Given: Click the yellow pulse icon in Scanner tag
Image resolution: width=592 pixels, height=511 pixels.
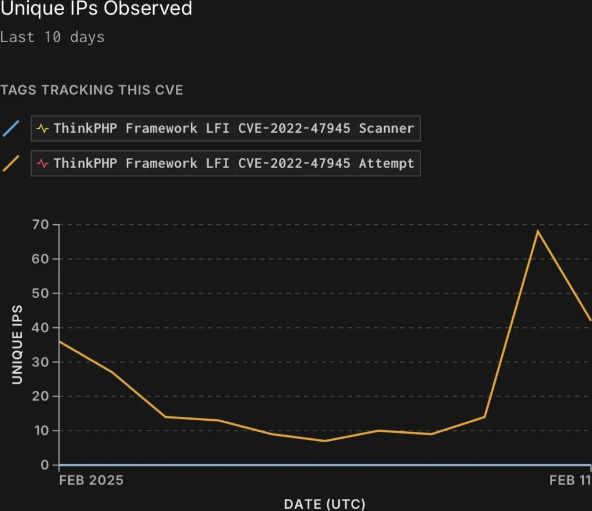Looking at the screenshot, I should (43, 128).
